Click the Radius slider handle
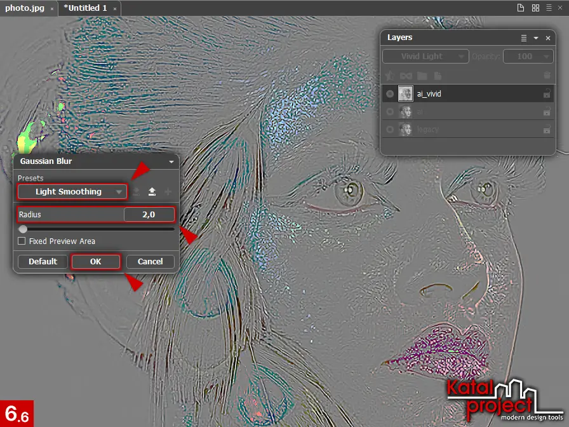Screen dimensions: 569x427 coord(23,229)
